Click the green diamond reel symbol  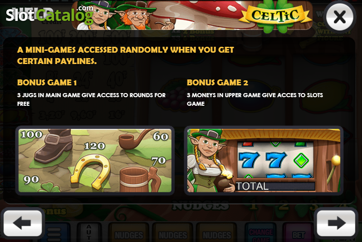301,160
